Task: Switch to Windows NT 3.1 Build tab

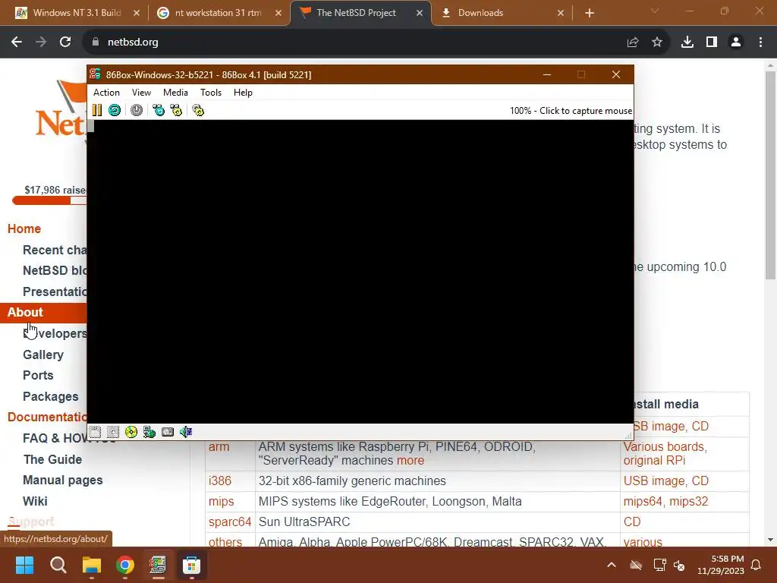Action: pyautogui.click(x=77, y=13)
